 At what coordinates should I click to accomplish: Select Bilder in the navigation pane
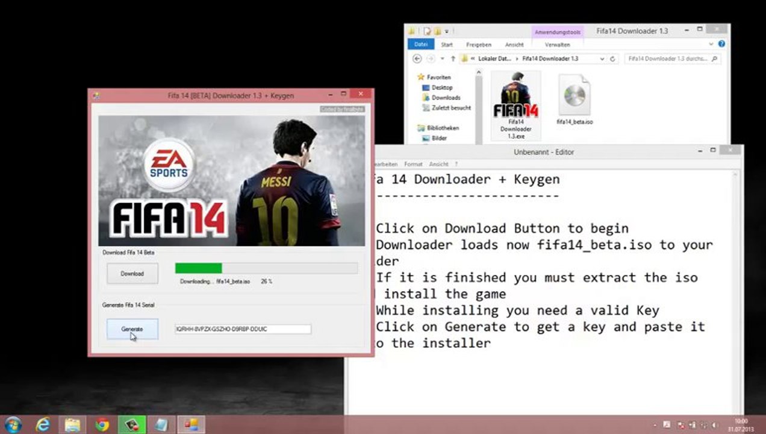tap(439, 138)
